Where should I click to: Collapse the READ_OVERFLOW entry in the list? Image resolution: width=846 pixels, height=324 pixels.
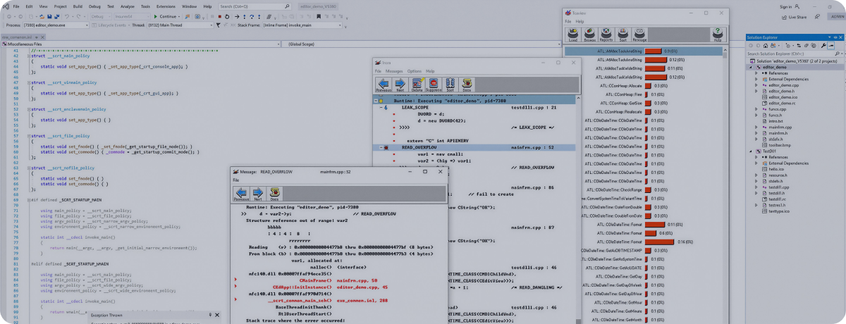point(381,148)
